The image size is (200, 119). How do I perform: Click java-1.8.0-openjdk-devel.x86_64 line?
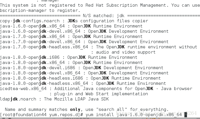[x=84, y=73]
